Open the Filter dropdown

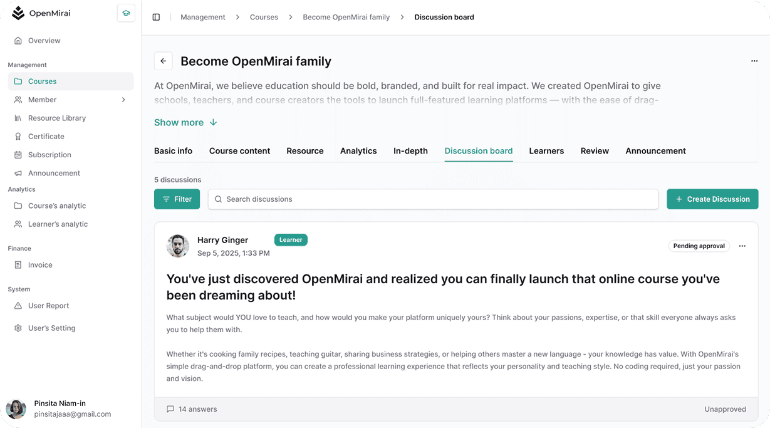tap(177, 199)
